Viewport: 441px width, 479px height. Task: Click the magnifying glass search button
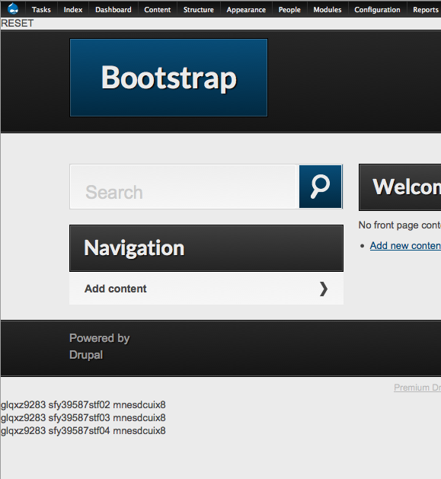point(321,187)
